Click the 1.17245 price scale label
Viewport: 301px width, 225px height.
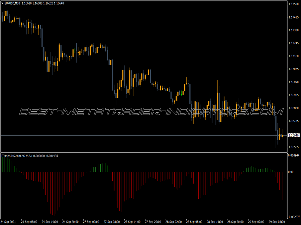(294, 43)
